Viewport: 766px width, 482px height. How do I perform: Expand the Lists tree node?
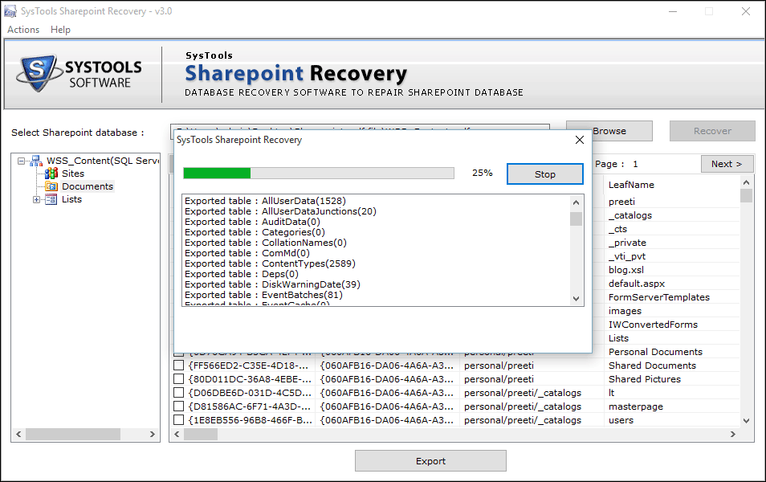click(36, 199)
